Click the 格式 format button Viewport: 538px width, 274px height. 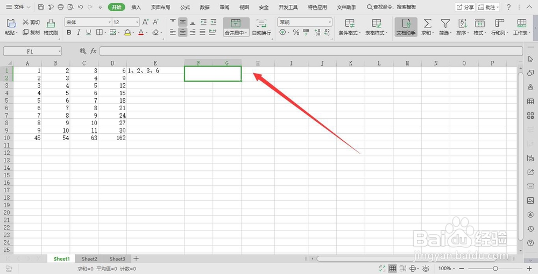(479, 27)
